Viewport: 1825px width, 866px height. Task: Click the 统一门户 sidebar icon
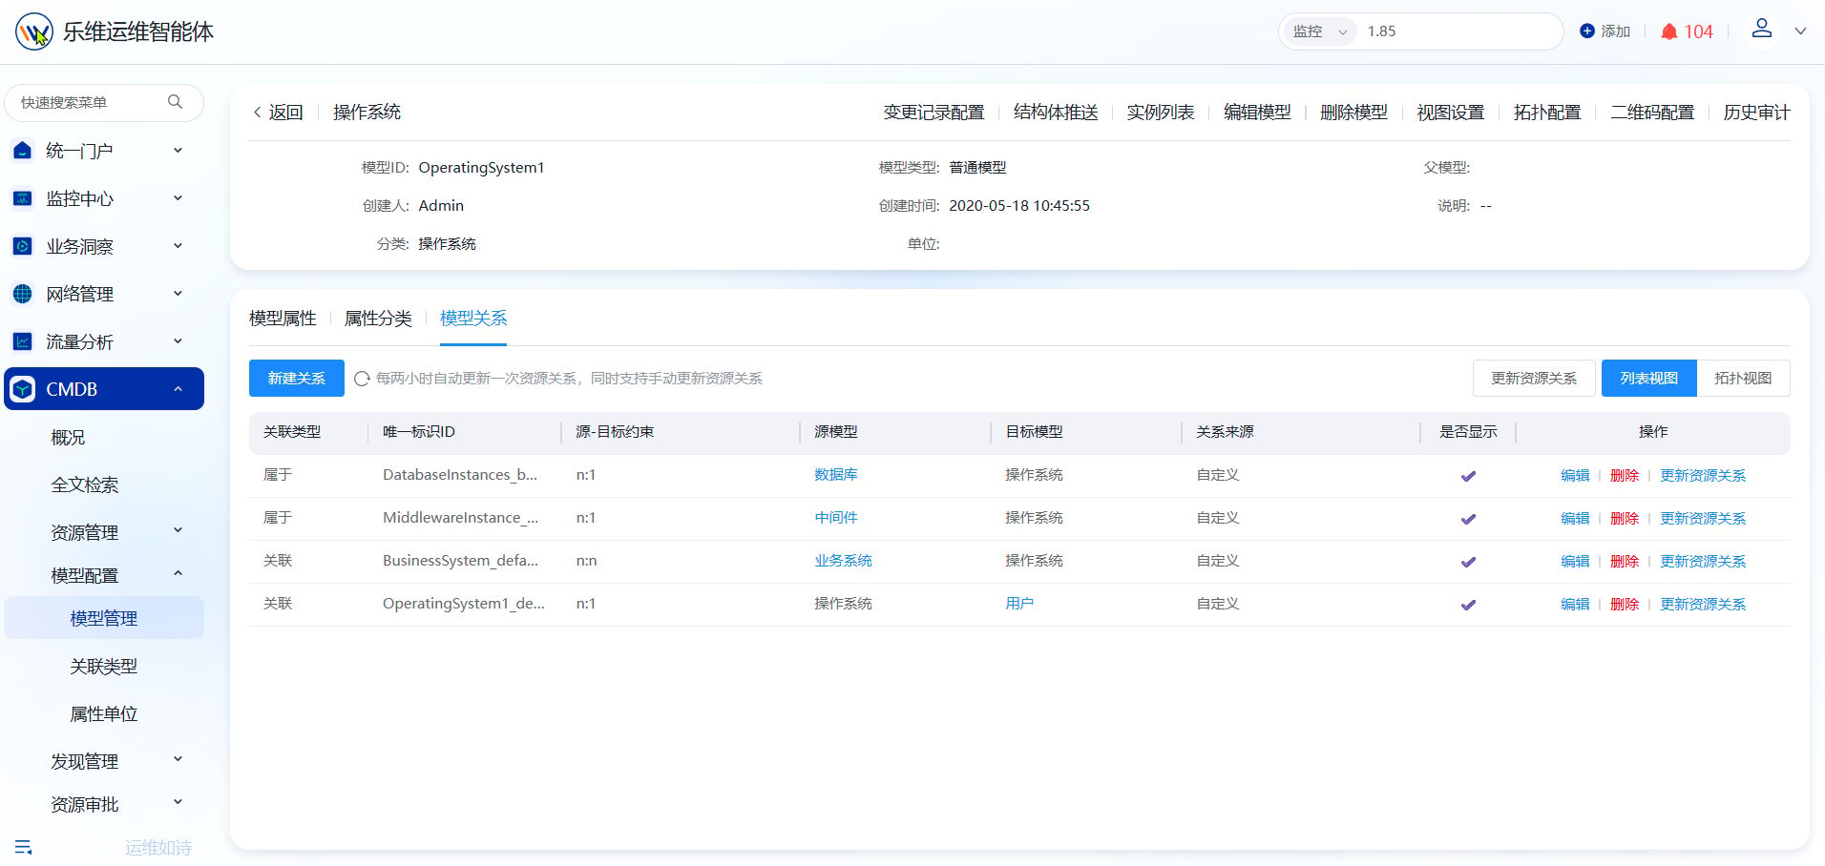coord(23,151)
